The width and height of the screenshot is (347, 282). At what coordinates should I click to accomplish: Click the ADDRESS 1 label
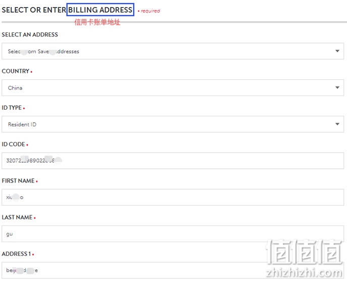[x=16, y=254]
